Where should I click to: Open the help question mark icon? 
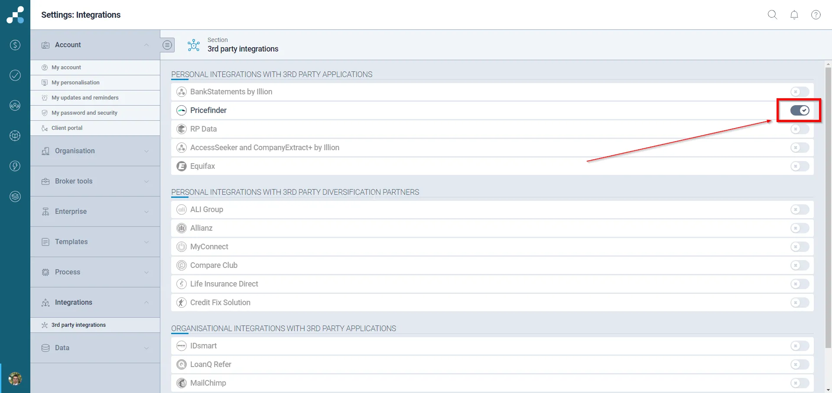point(816,15)
